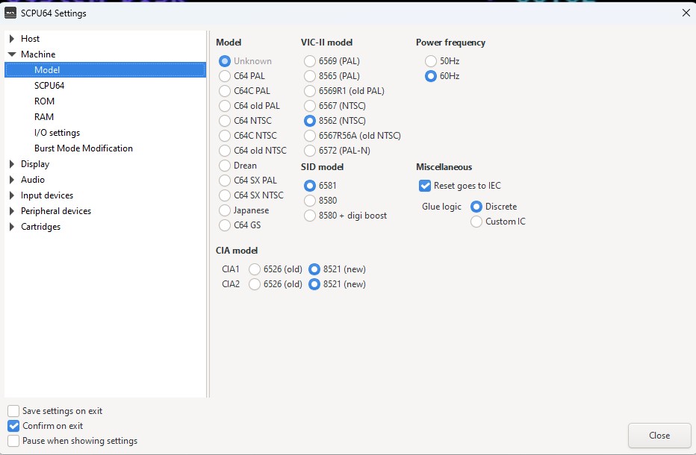Image resolution: width=696 pixels, height=455 pixels.
Task: Open the ROM settings page
Action: (44, 101)
